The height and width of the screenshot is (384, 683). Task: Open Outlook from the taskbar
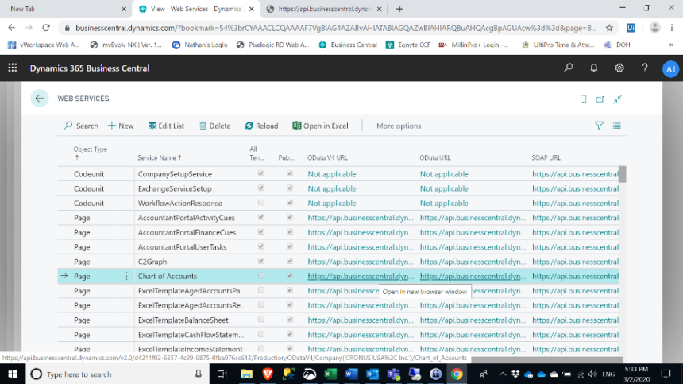click(372, 374)
